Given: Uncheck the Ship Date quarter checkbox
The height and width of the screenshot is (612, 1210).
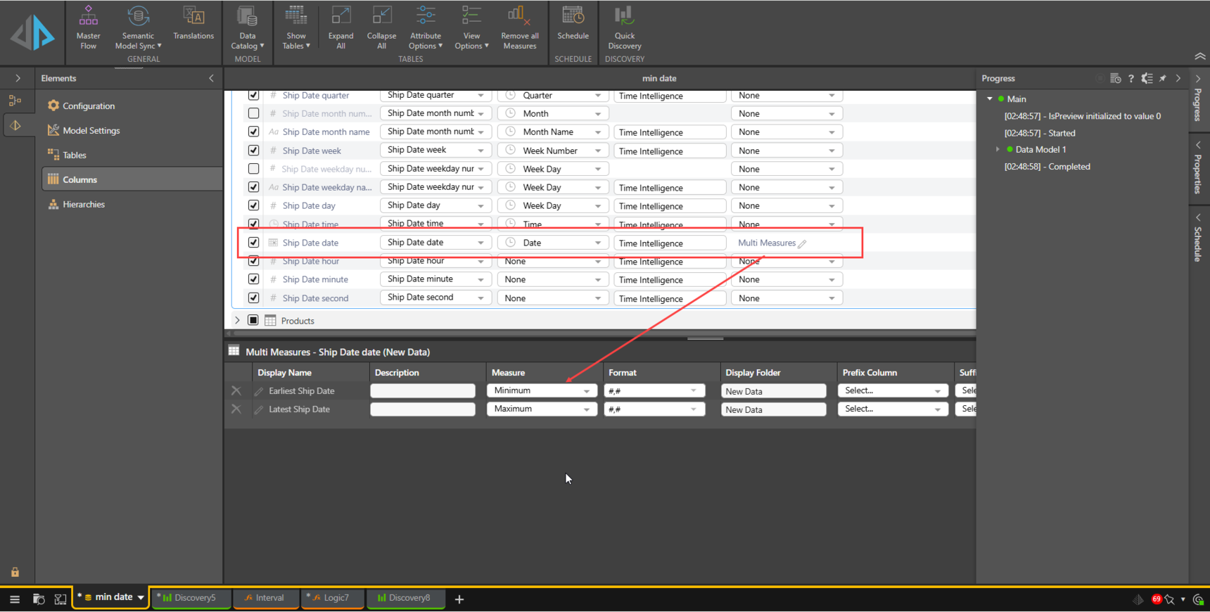Looking at the screenshot, I should [253, 95].
